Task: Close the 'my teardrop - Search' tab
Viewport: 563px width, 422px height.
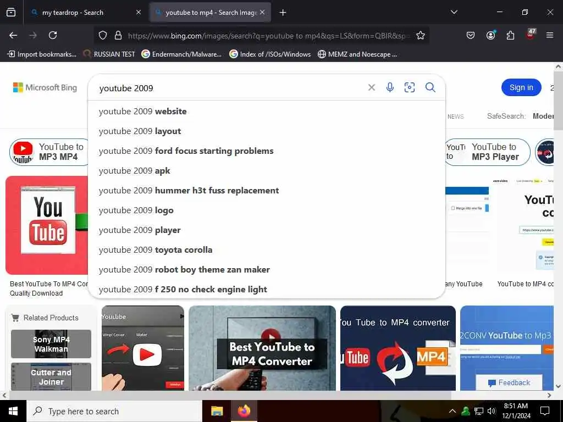Action: [x=139, y=12]
